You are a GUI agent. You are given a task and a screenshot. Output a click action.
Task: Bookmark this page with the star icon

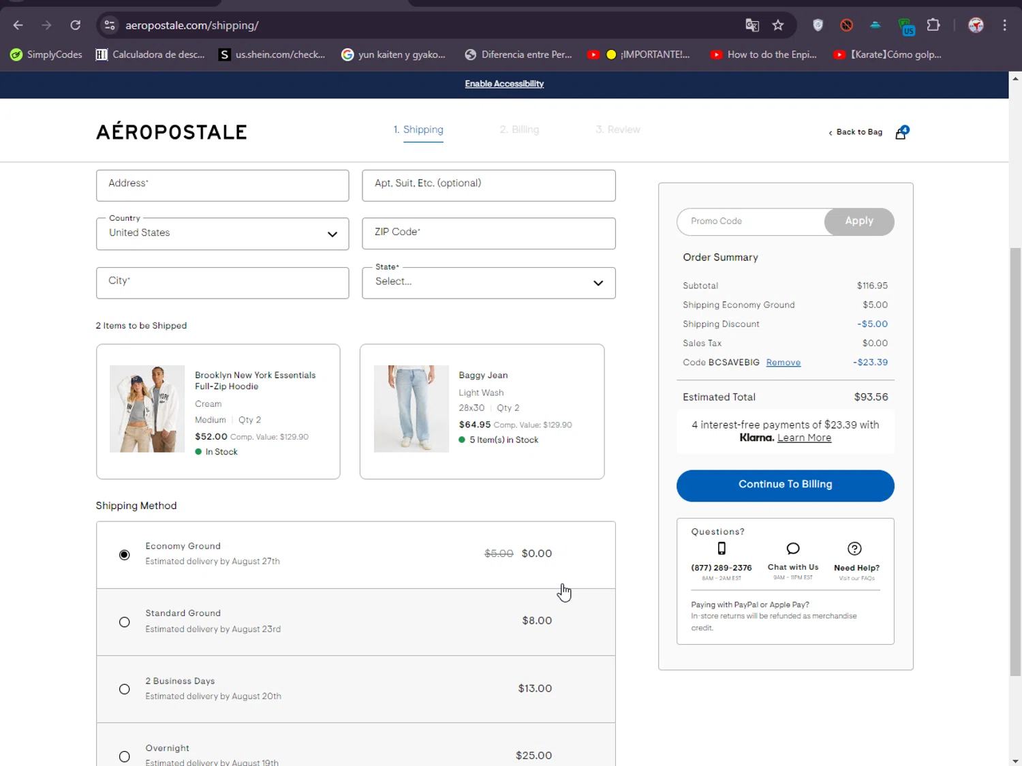(778, 25)
